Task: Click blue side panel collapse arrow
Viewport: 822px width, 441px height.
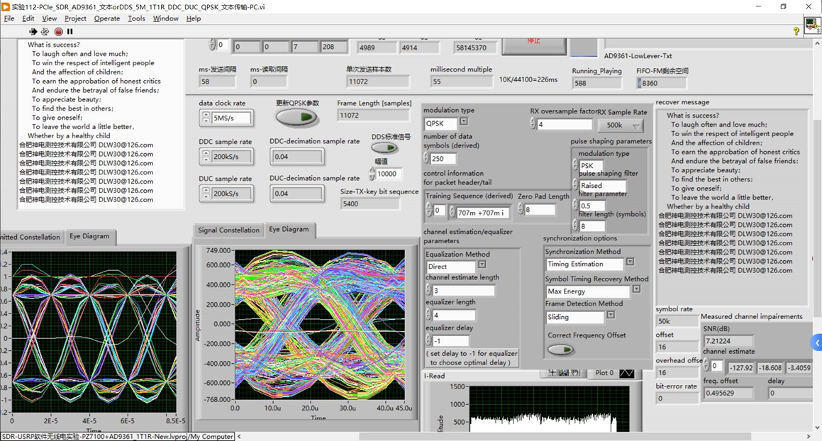Action: pos(817,343)
